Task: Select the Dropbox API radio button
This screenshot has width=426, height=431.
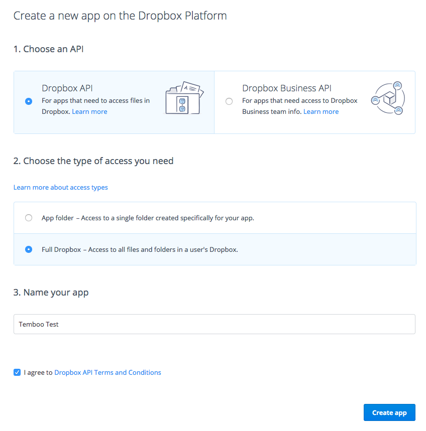Action: (29, 101)
